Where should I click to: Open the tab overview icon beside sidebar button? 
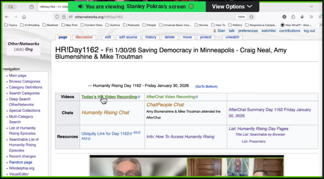pyautogui.click(x=32, y=7)
